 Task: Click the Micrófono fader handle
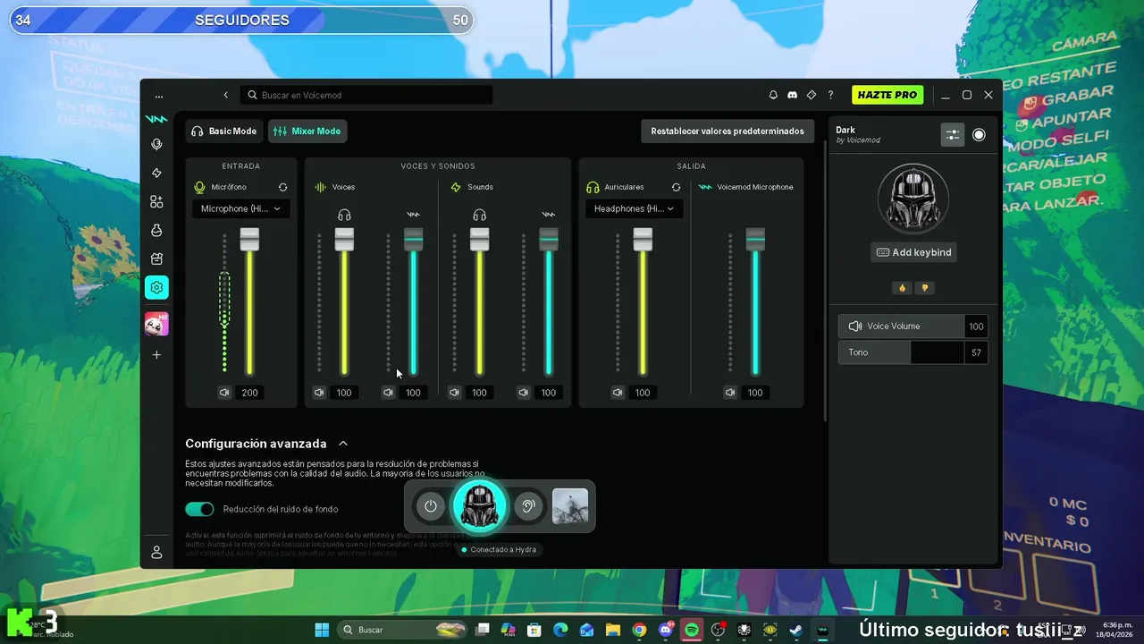249,239
